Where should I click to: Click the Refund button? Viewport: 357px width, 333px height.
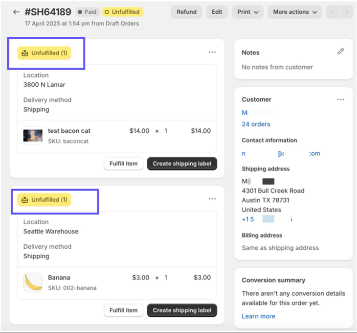tap(186, 12)
